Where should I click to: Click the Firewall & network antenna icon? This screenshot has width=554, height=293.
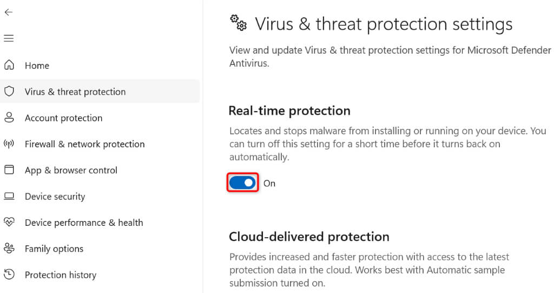coord(9,144)
